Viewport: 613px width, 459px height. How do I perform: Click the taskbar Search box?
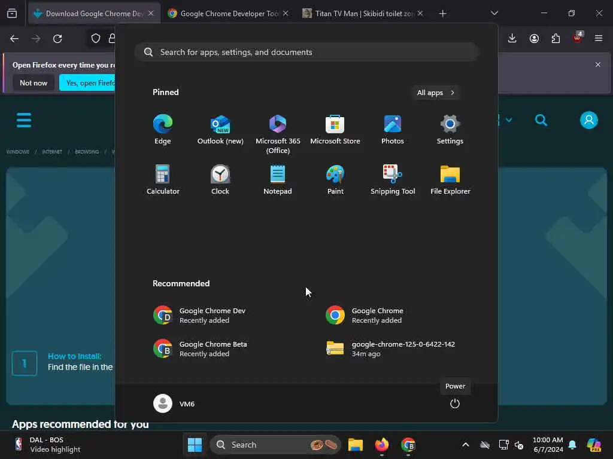tap(275, 445)
